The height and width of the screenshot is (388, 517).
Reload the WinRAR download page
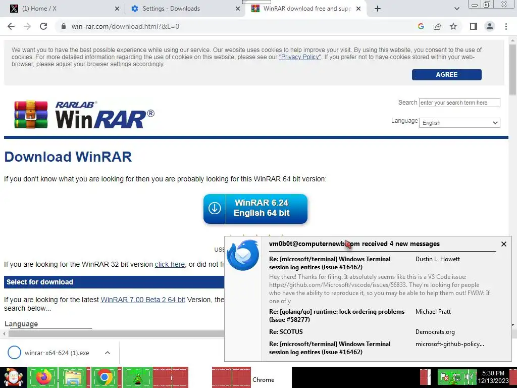43,26
